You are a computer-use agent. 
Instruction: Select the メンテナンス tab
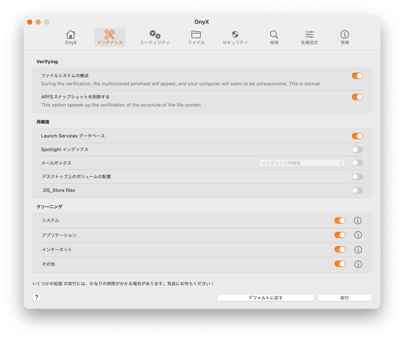coord(110,38)
